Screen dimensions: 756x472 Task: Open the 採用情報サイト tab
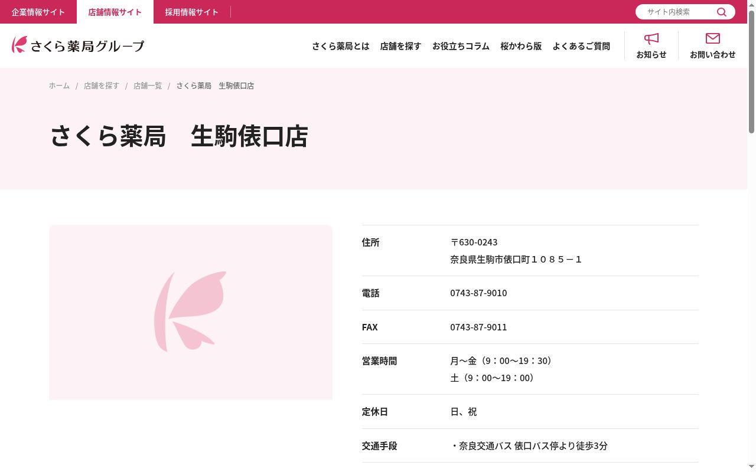192,12
